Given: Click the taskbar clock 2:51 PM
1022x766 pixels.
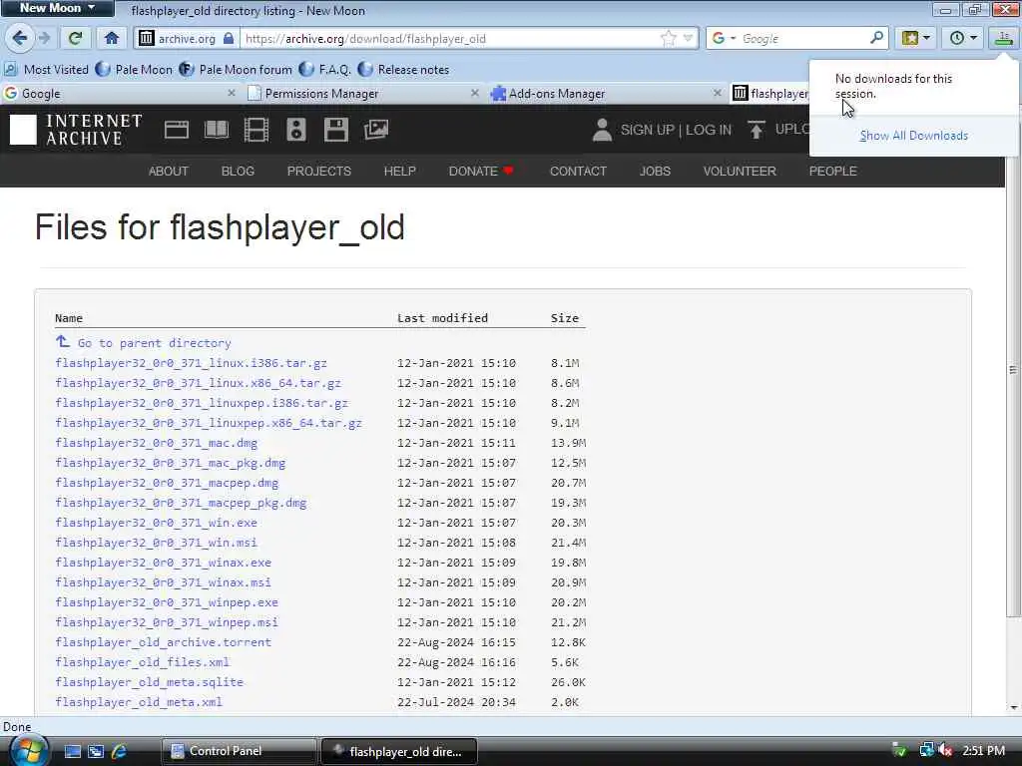Looking at the screenshot, I should coord(983,750).
